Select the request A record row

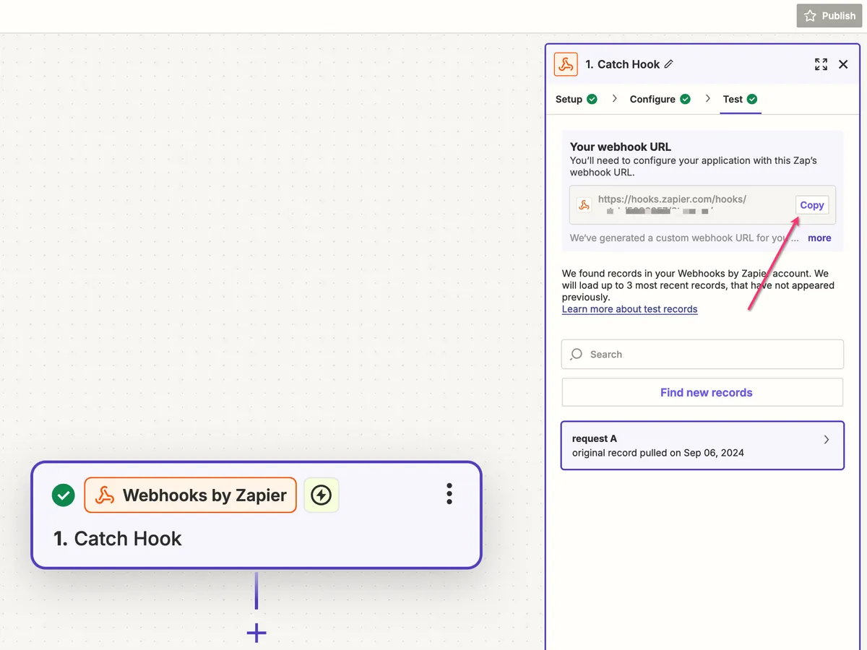702,446
